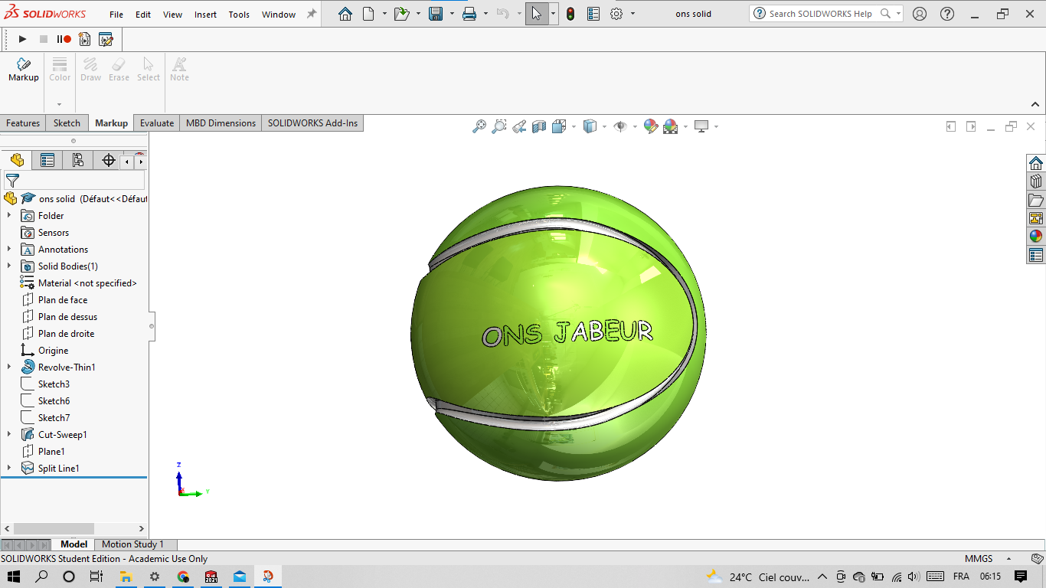Image resolution: width=1046 pixels, height=588 pixels.
Task: Click the Home (Welcome) icon in top toolbar
Action: pos(345,14)
